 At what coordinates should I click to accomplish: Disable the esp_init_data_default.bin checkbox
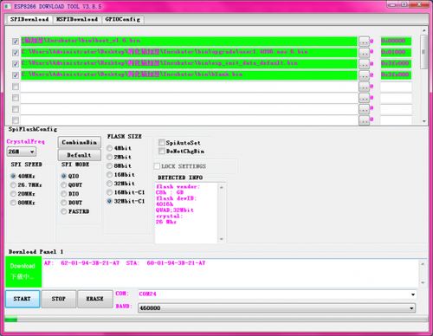point(16,64)
